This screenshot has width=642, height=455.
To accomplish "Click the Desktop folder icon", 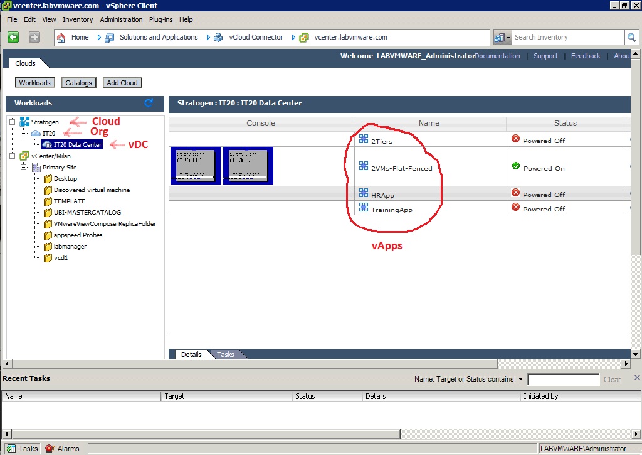I will 48,179.
